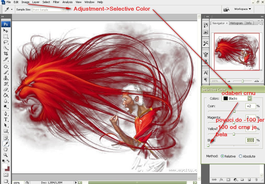Screen dimensions: 265x184
Task: Switch to the Histogram tab
Action: pos(236,23)
